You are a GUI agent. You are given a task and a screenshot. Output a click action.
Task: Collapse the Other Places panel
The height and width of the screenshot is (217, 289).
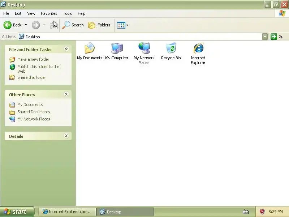[x=66, y=94]
